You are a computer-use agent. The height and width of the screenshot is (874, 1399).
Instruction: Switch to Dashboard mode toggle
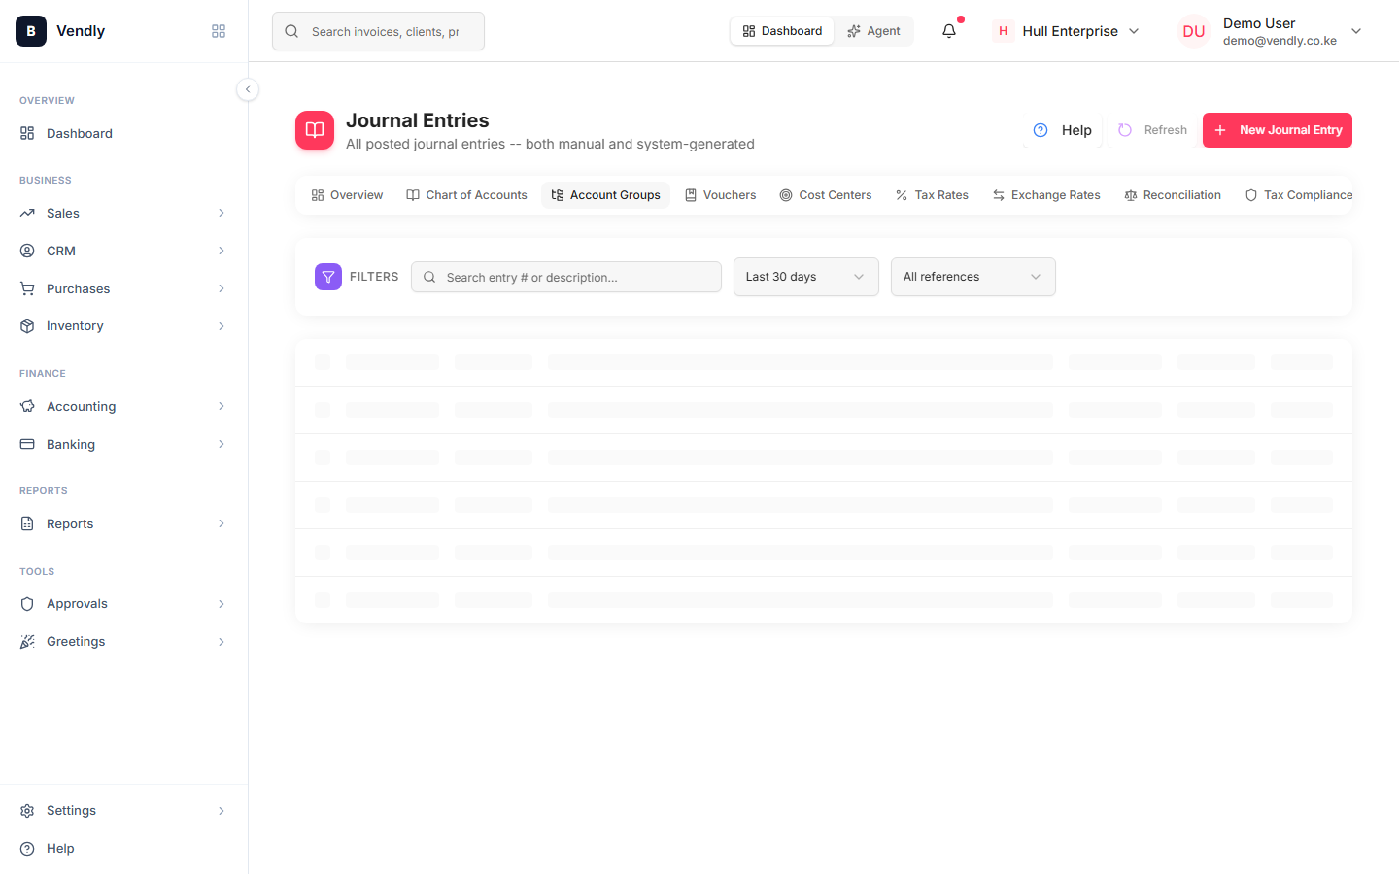point(782,31)
